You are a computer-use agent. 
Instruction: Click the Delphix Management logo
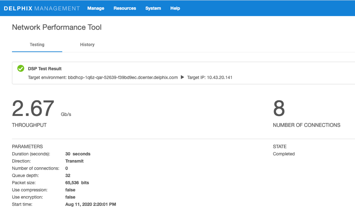pyautogui.click(x=42, y=8)
